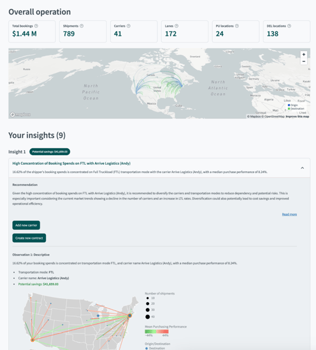
Task: Click the Mapbox logo on the map
Action: point(20,114)
